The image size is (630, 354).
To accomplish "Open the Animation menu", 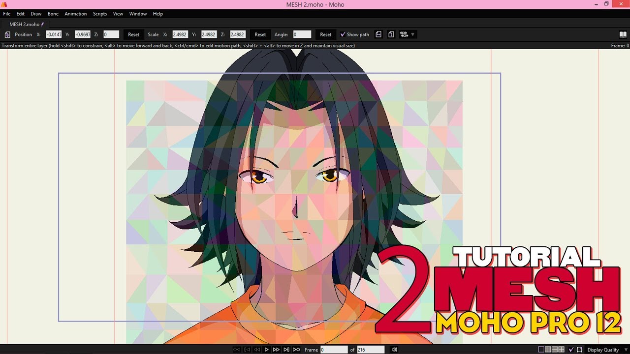I will click(76, 14).
